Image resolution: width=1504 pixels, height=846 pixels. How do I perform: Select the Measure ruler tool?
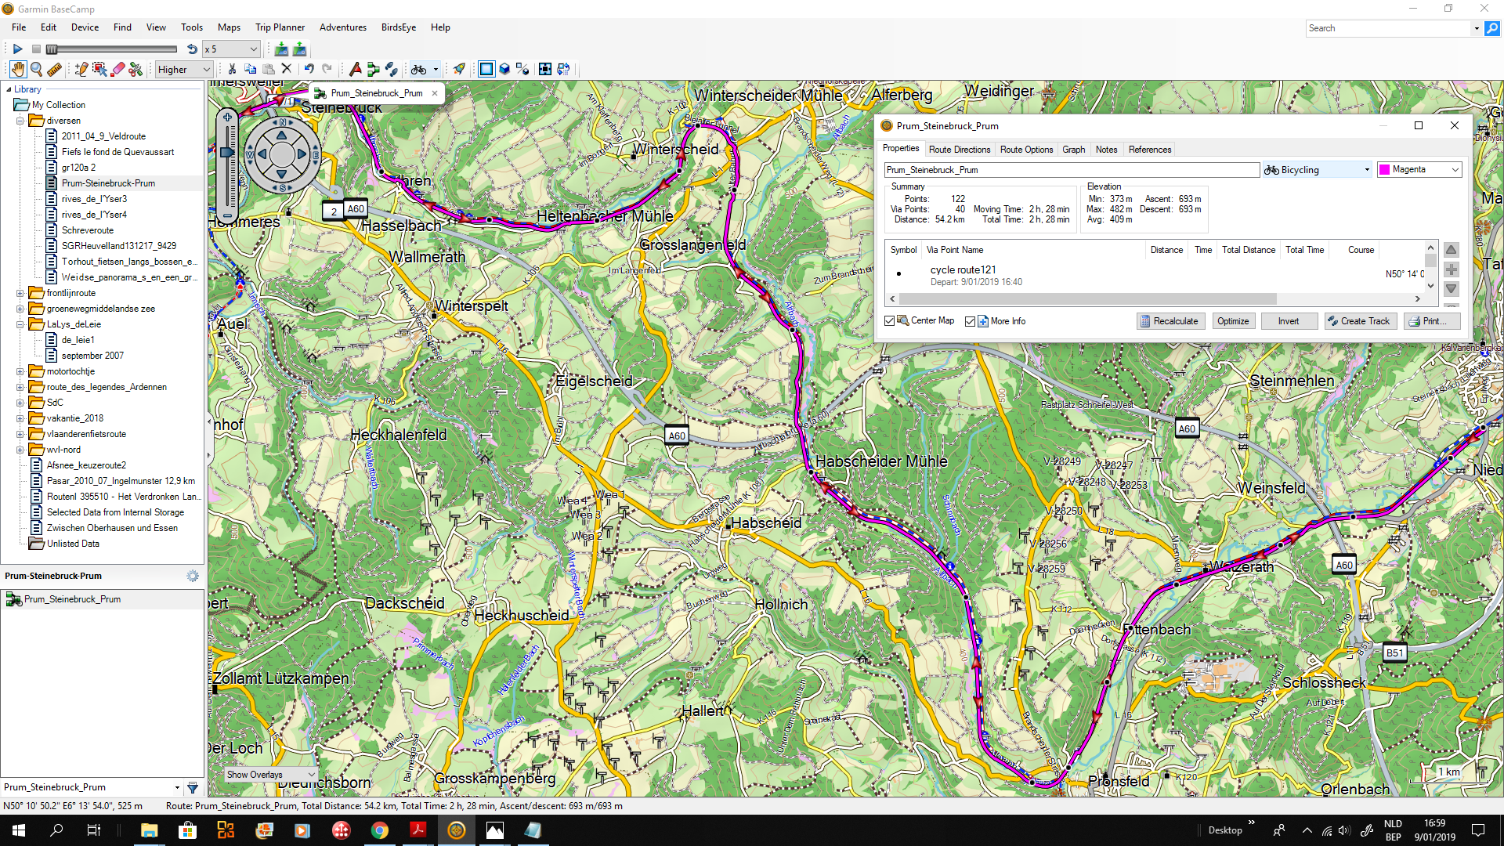click(x=54, y=69)
